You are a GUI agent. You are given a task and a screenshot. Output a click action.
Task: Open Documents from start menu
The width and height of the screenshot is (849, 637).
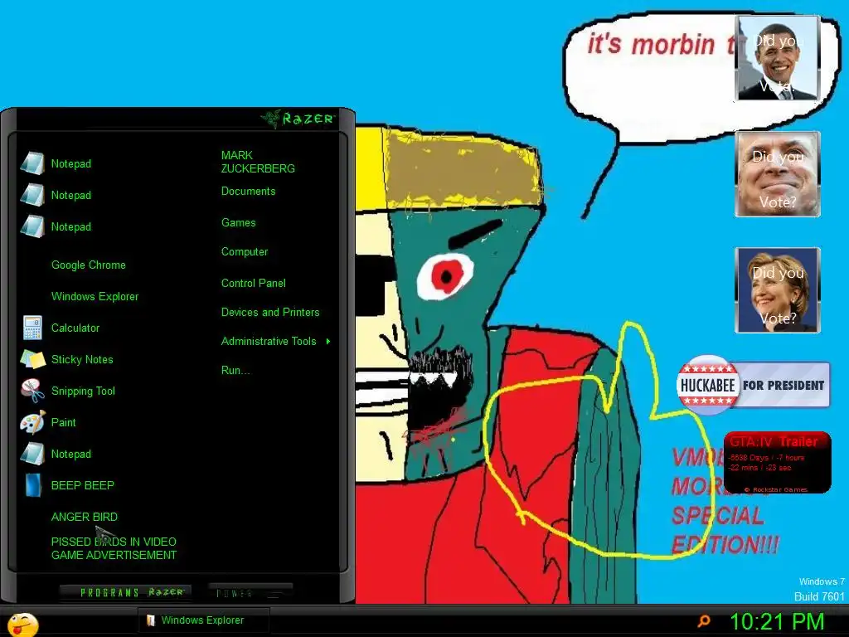coord(248,192)
